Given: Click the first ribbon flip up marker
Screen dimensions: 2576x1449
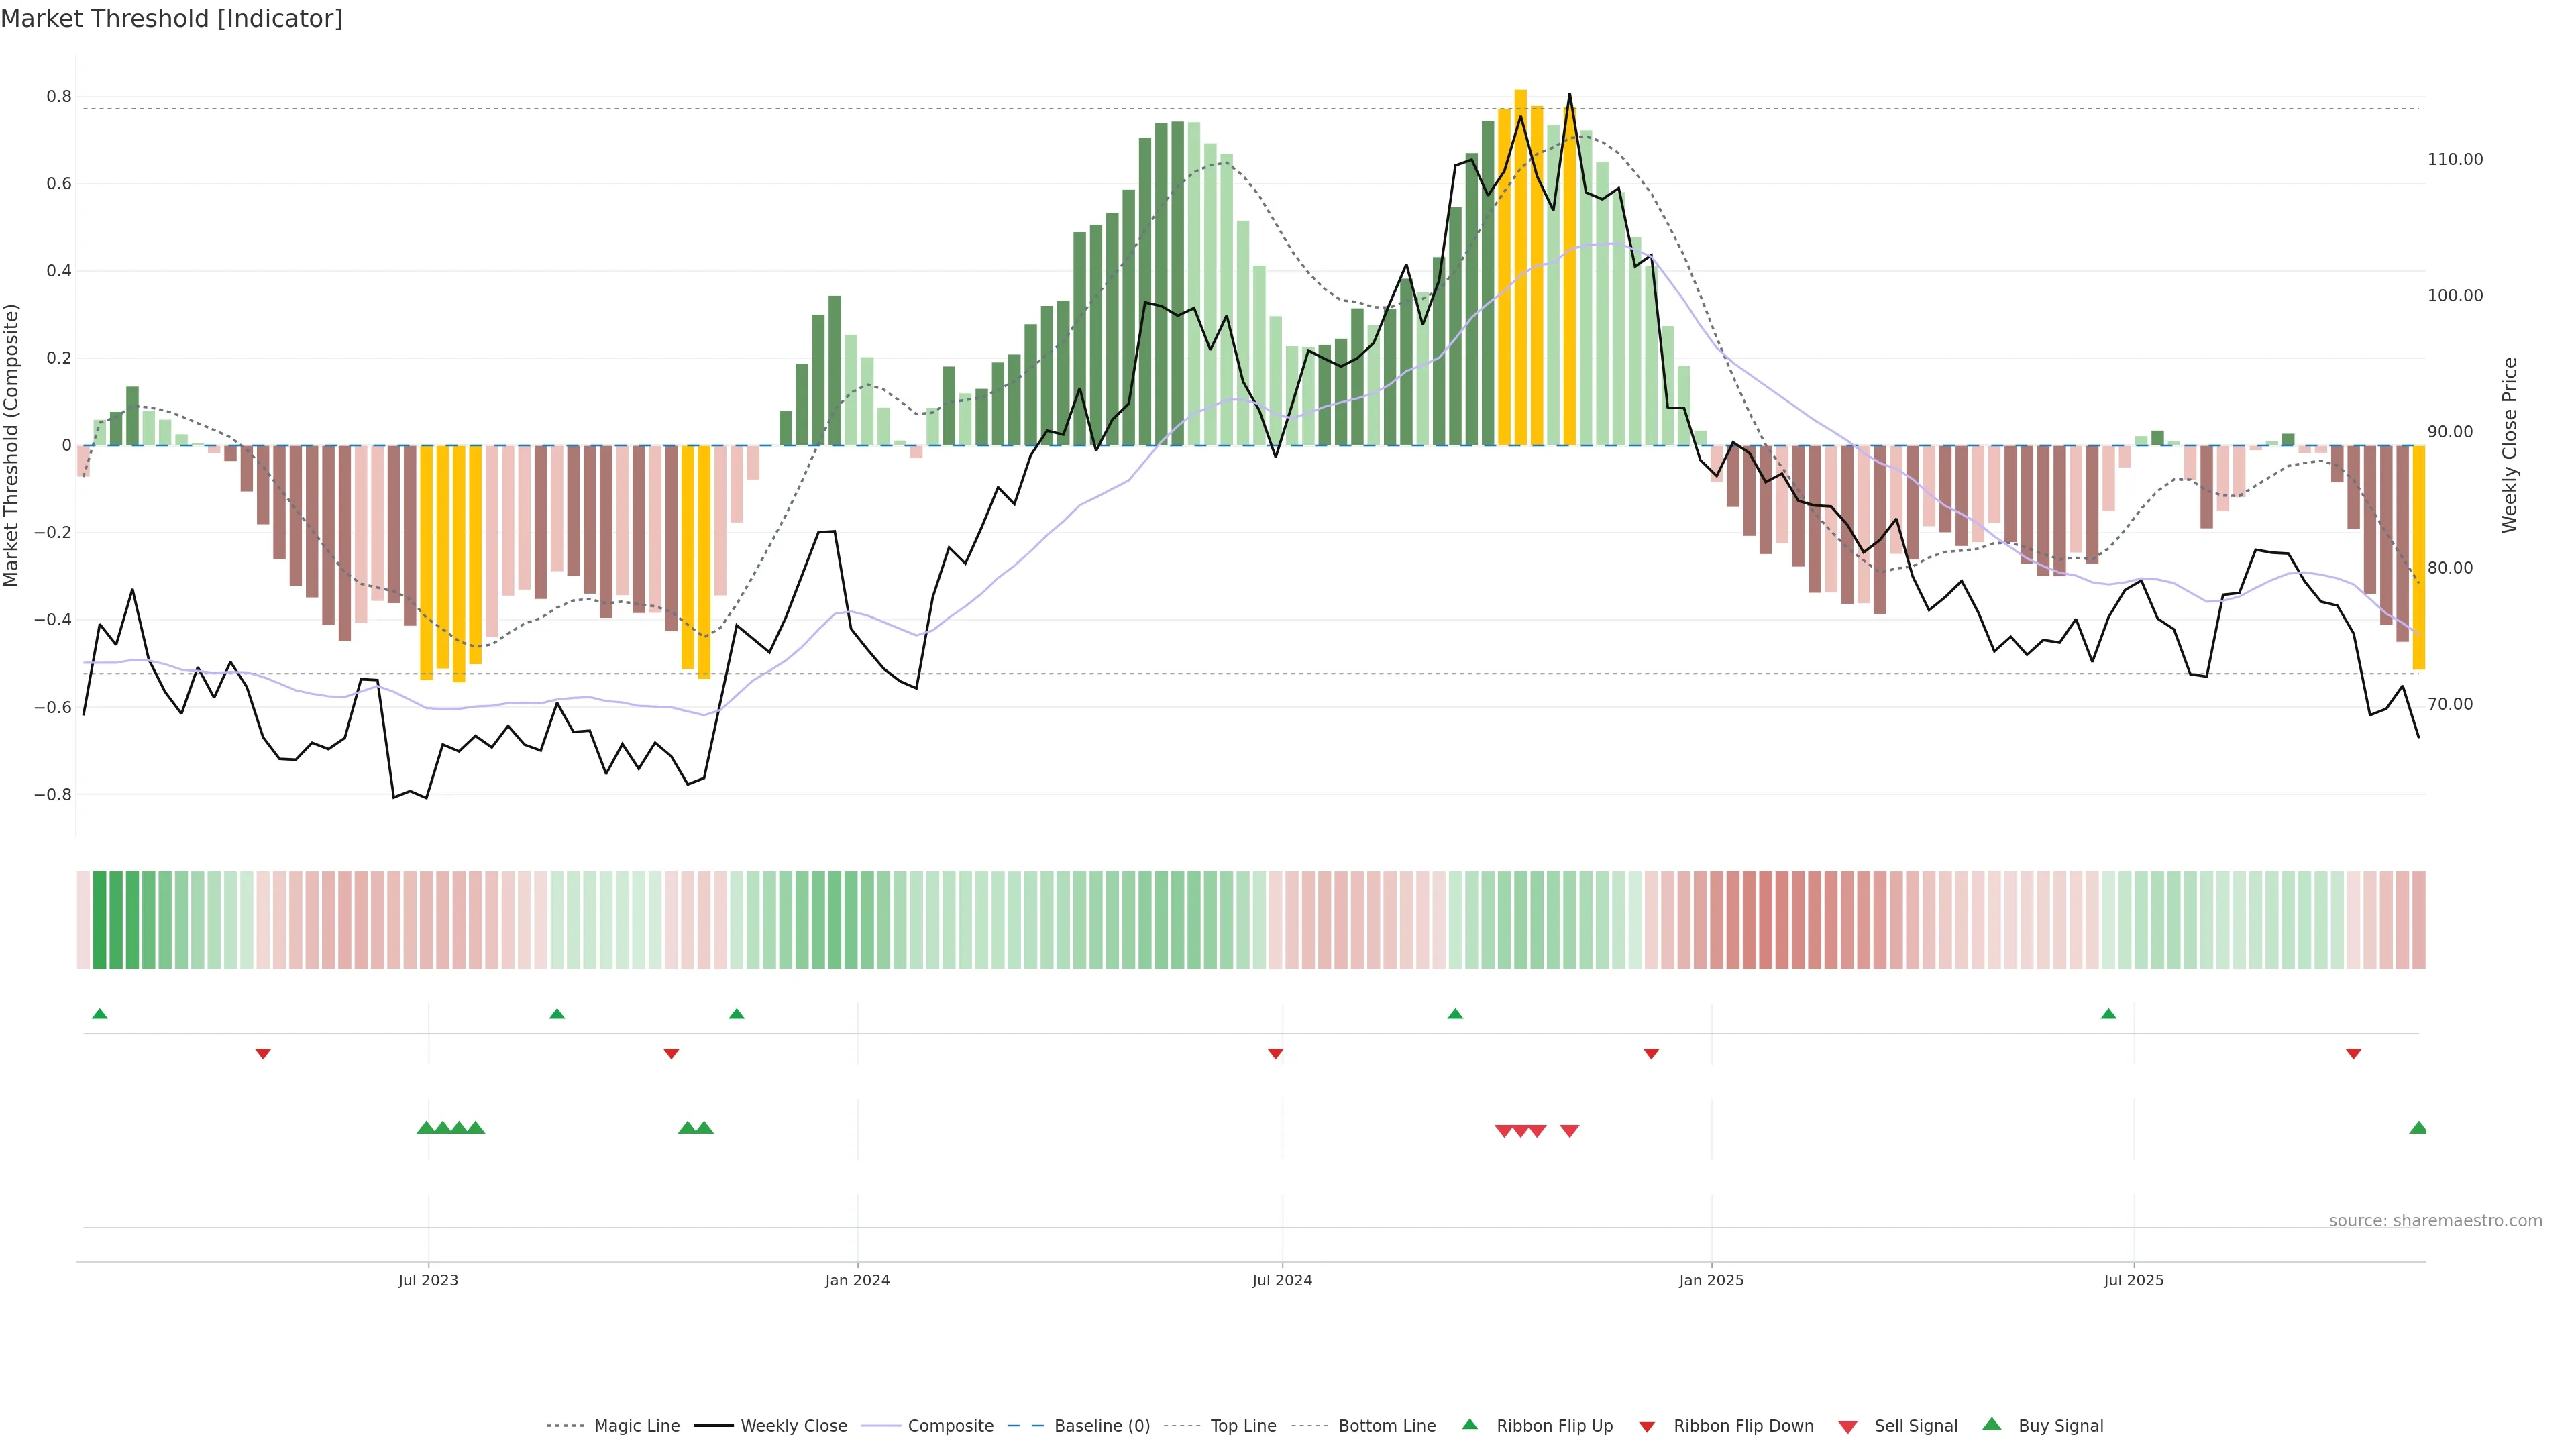Looking at the screenshot, I should [100, 1014].
